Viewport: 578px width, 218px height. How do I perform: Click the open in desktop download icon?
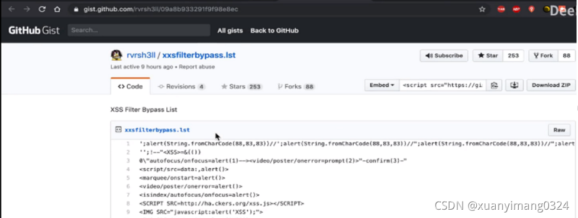514,85
